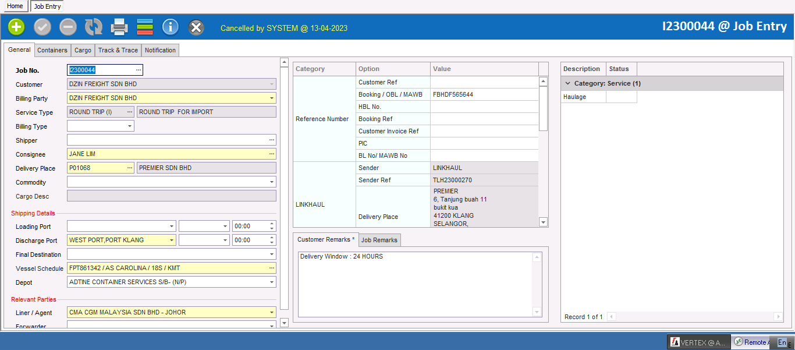Click the Vessel Schedule ellipsis button
Viewport: 795px width, 350px height.
pyautogui.click(x=271, y=268)
